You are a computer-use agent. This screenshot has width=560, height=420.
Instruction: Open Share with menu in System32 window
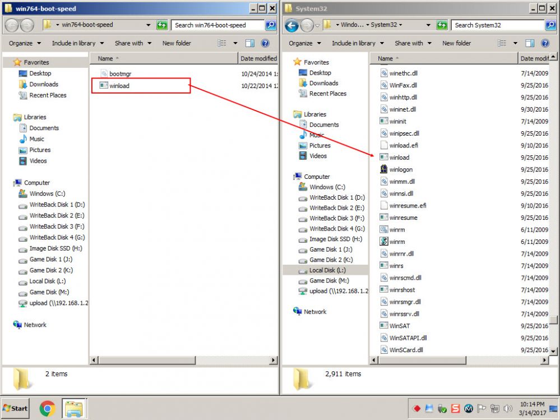413,43
